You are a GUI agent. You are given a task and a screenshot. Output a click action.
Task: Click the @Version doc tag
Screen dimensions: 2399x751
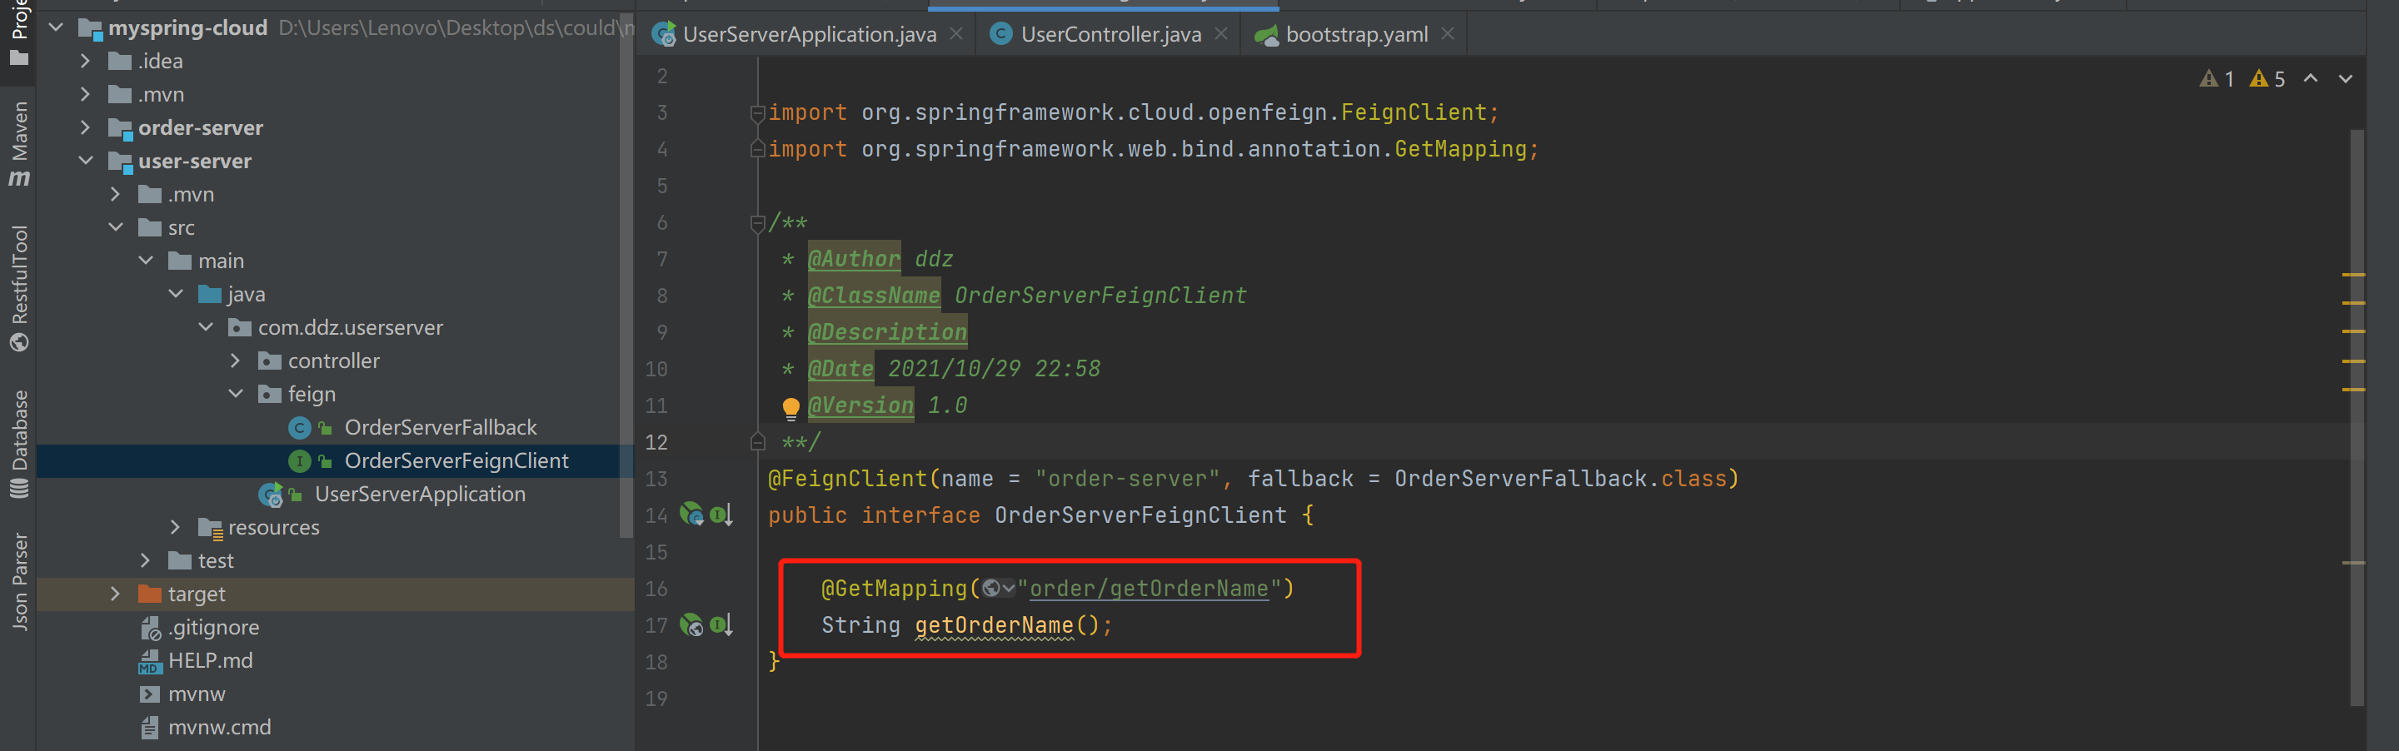[860, 405]
